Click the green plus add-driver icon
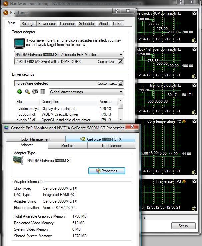The height and width of the screenshot is (246, 202). coord(20,92)
